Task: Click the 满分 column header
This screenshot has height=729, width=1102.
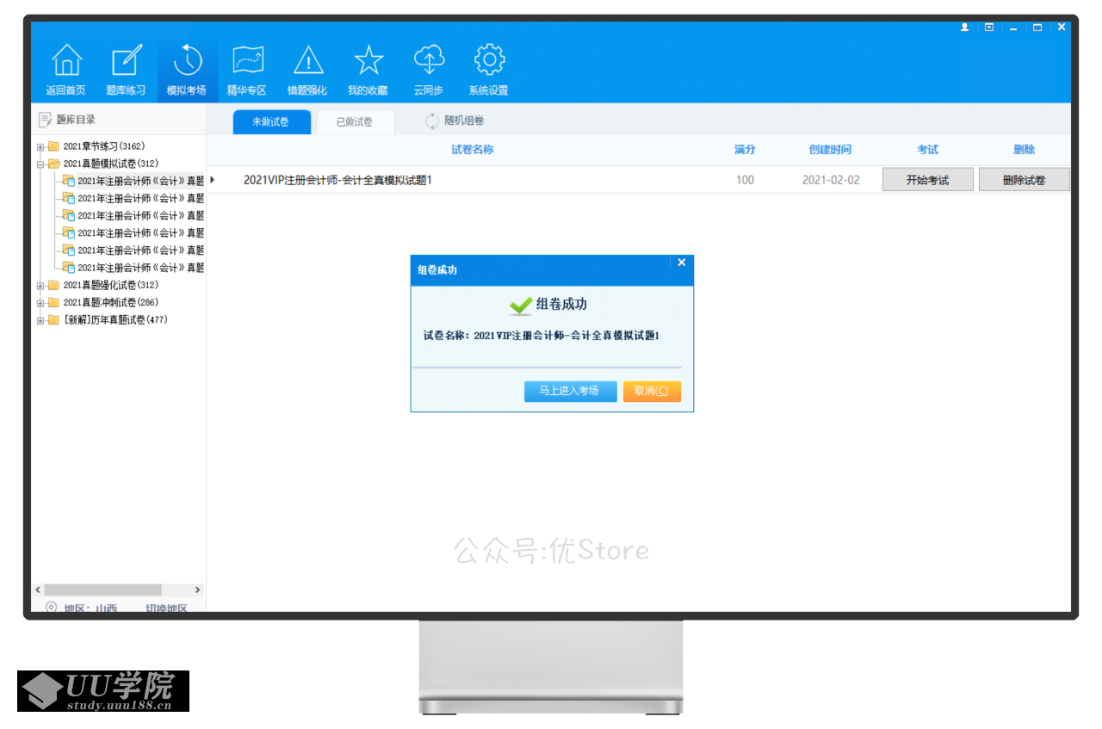Action: tap(745, 150)
